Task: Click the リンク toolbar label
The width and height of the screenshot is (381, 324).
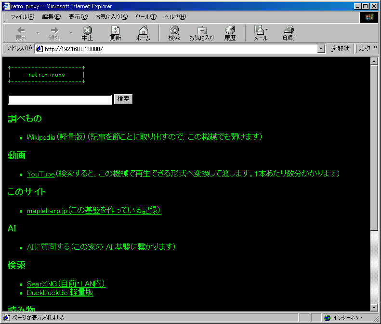Action: coord(364,48)
